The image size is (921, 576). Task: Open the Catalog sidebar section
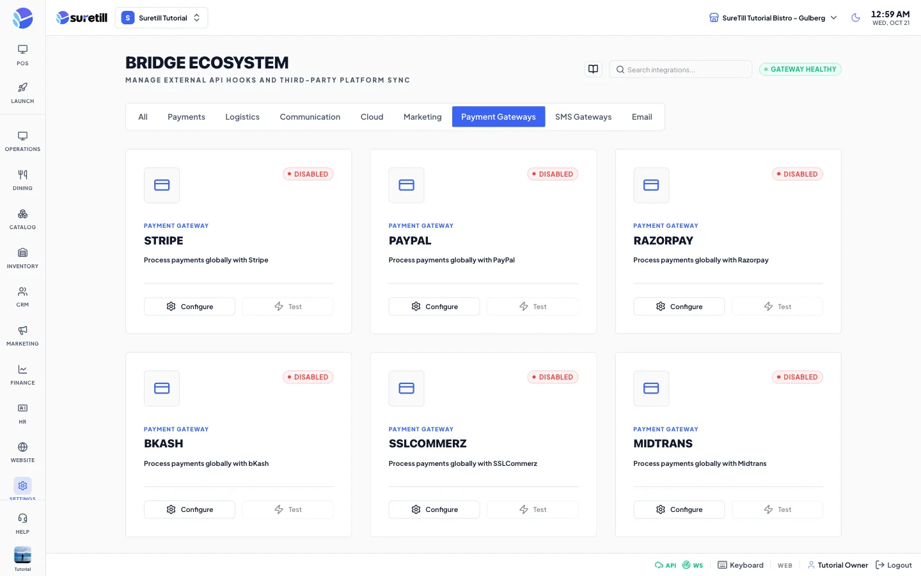tap(22, 220)
